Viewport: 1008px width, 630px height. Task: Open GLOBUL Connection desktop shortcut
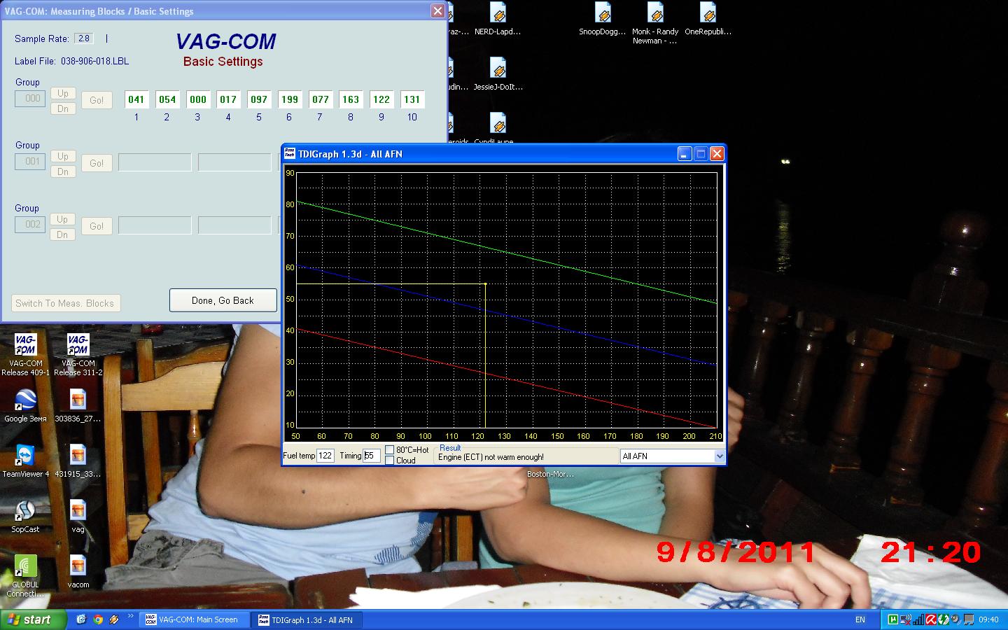click(x=25, y=576)
